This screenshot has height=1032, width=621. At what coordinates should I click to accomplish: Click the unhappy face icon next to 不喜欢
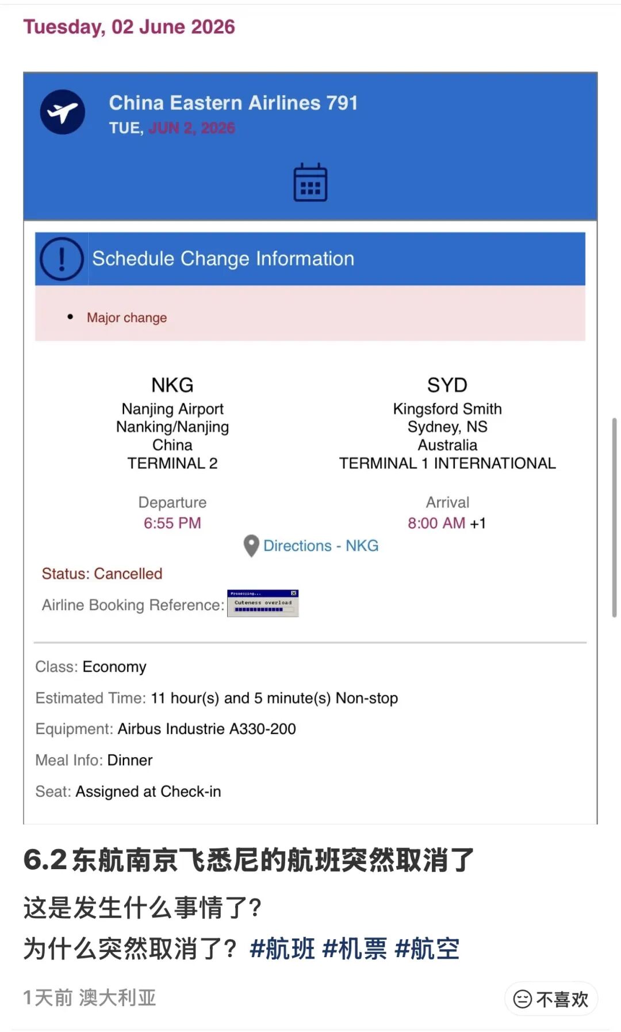(x=522, y=999)
